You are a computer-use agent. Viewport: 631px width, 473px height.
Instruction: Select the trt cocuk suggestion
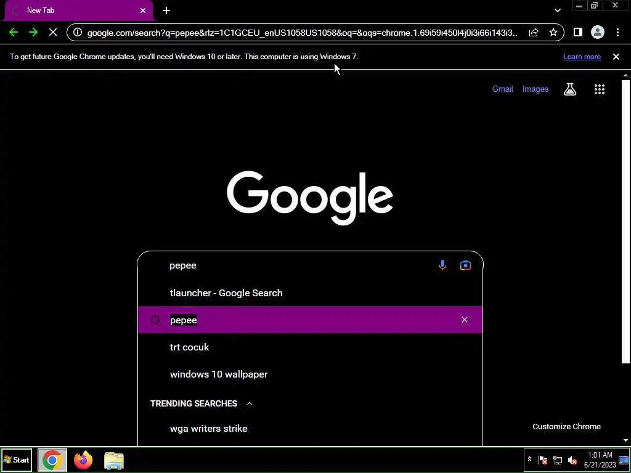click(x=310, y=347)
